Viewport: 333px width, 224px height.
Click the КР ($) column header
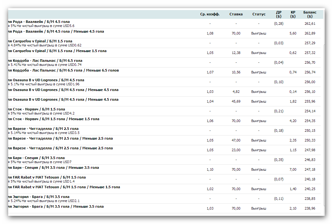pos(293,14)
